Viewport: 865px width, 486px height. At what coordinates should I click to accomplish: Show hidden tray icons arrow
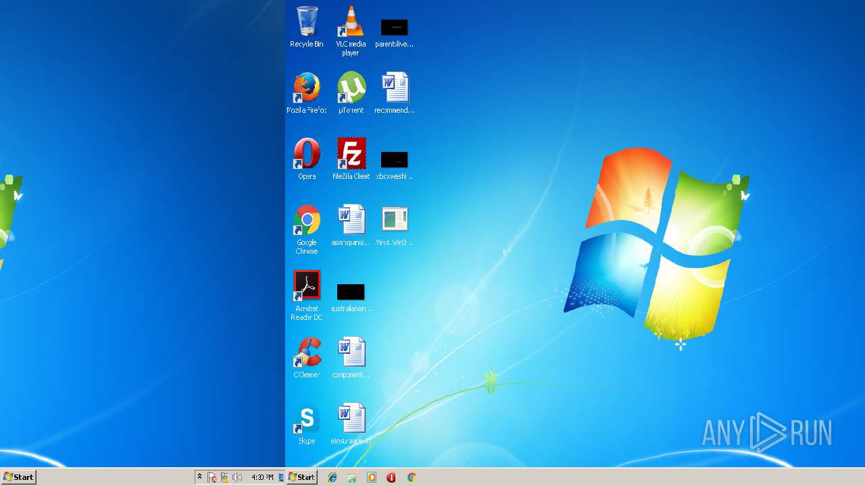pyautogui.click(x=199, y=477)
